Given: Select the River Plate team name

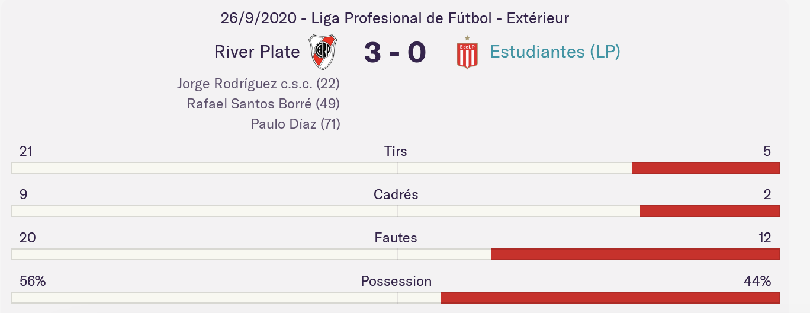Looking at the screenshot, I should (257, 52).
